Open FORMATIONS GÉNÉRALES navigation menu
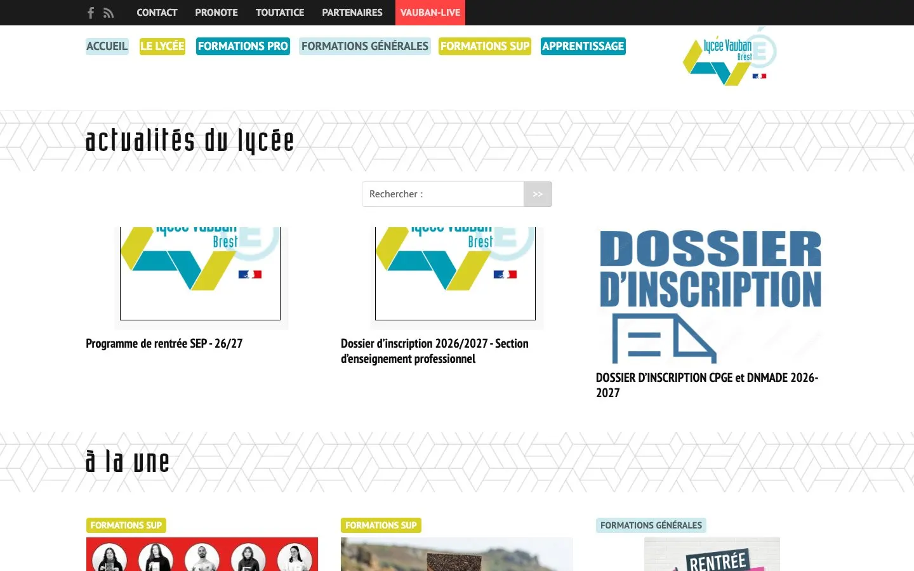 [x=365, y=46]
